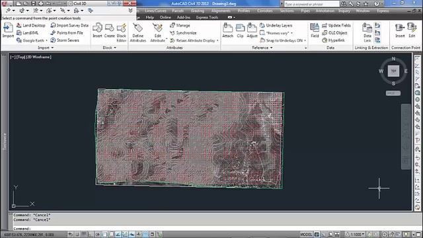The width and height of the screenshot is (423, 238).
Task: Synchronize block attributes
Action: coord(183,33)
